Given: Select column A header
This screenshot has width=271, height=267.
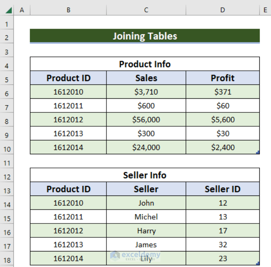Looking at the screenshot, I should click(22, 10).
